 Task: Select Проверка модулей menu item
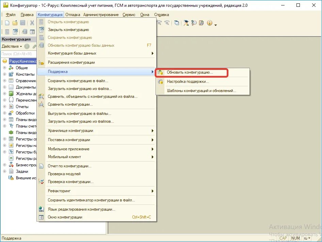(97, 174)
